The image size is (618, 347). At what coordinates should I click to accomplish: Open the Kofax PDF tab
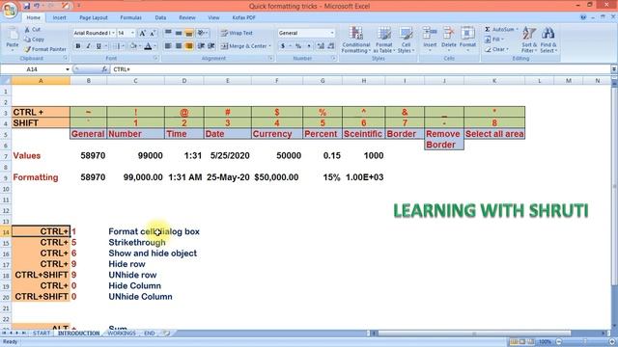244,17
